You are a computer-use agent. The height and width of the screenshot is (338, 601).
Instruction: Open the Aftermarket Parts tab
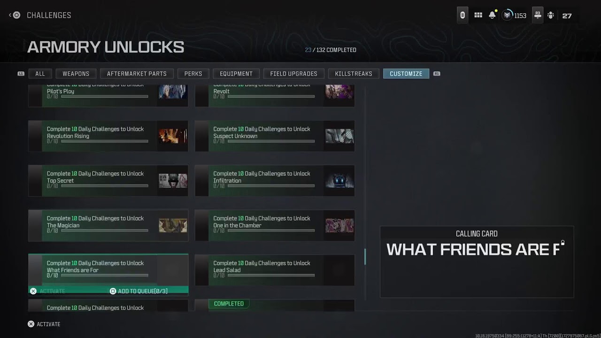click(137, 74)
